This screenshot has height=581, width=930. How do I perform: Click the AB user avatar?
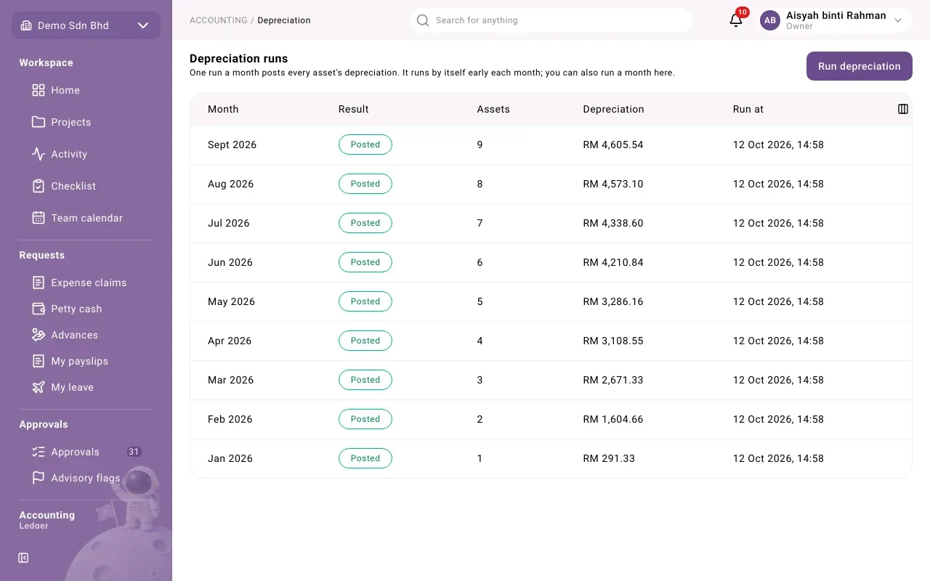pos(770,20)
